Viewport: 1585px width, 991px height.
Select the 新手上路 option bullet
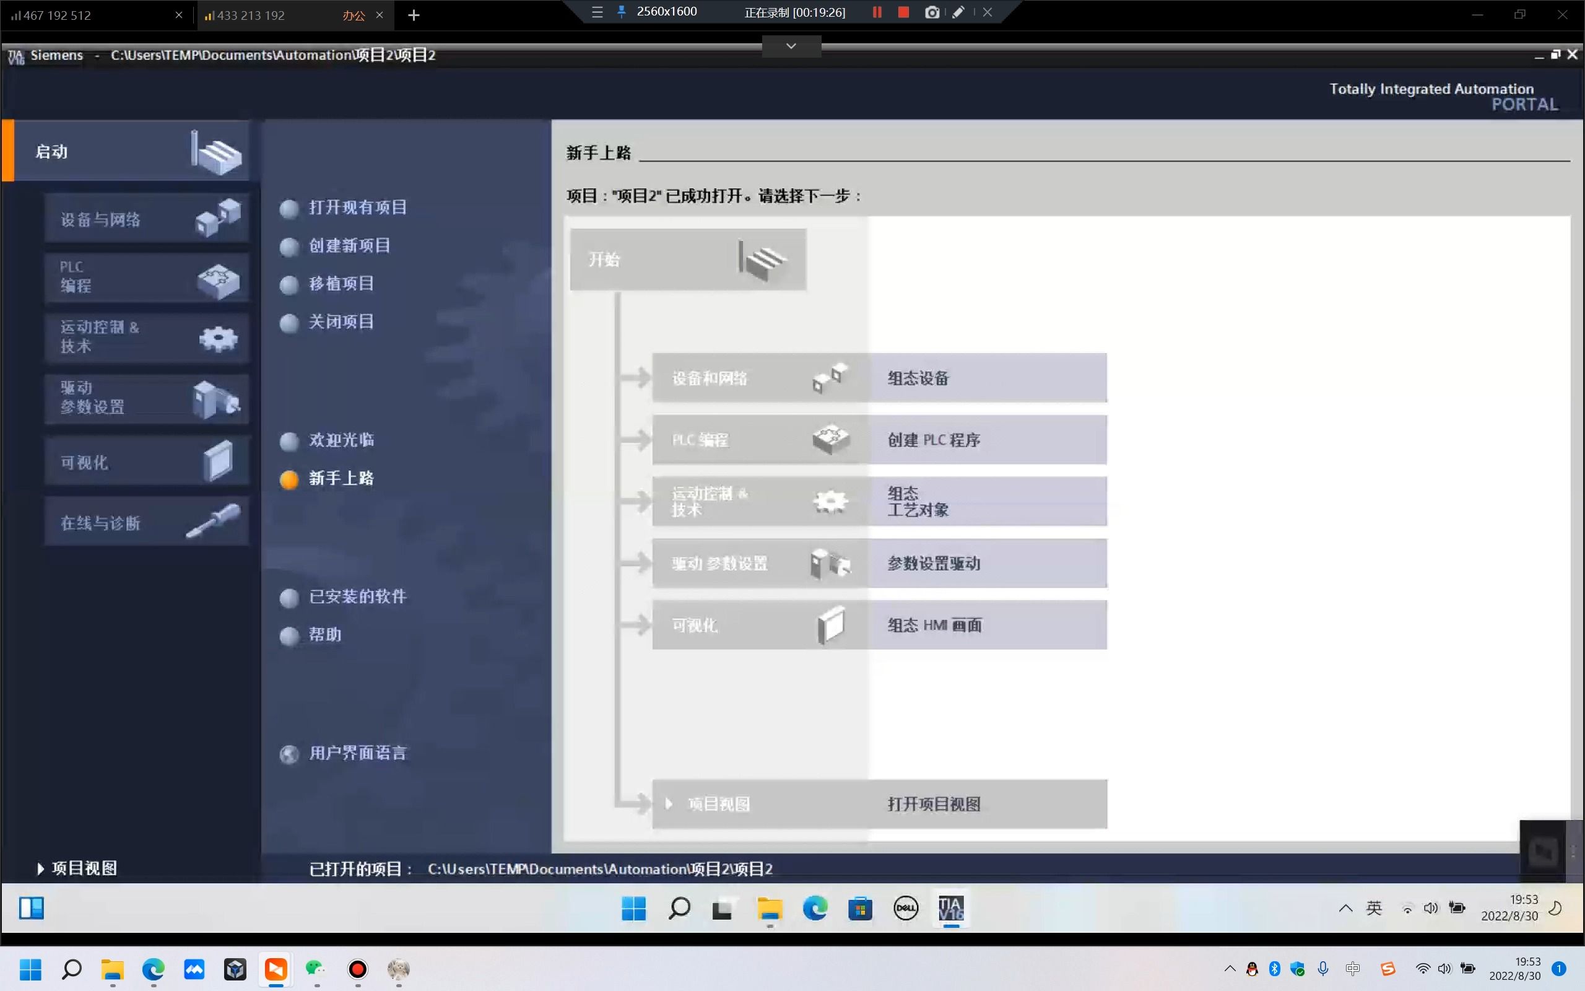point(289,479)
